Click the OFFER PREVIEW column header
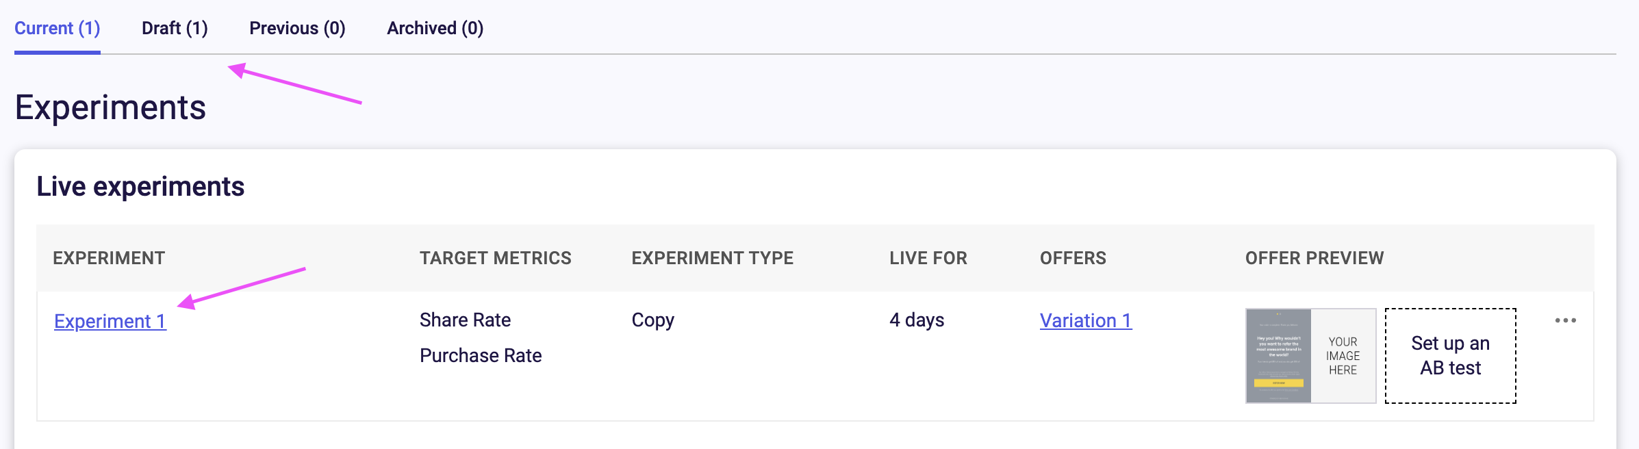The width and height of the screenshot is (1639, 449). (1314, 258)
